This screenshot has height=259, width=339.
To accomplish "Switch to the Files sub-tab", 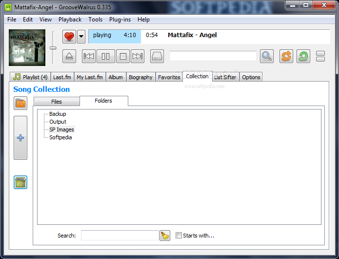I will point(57,102).
